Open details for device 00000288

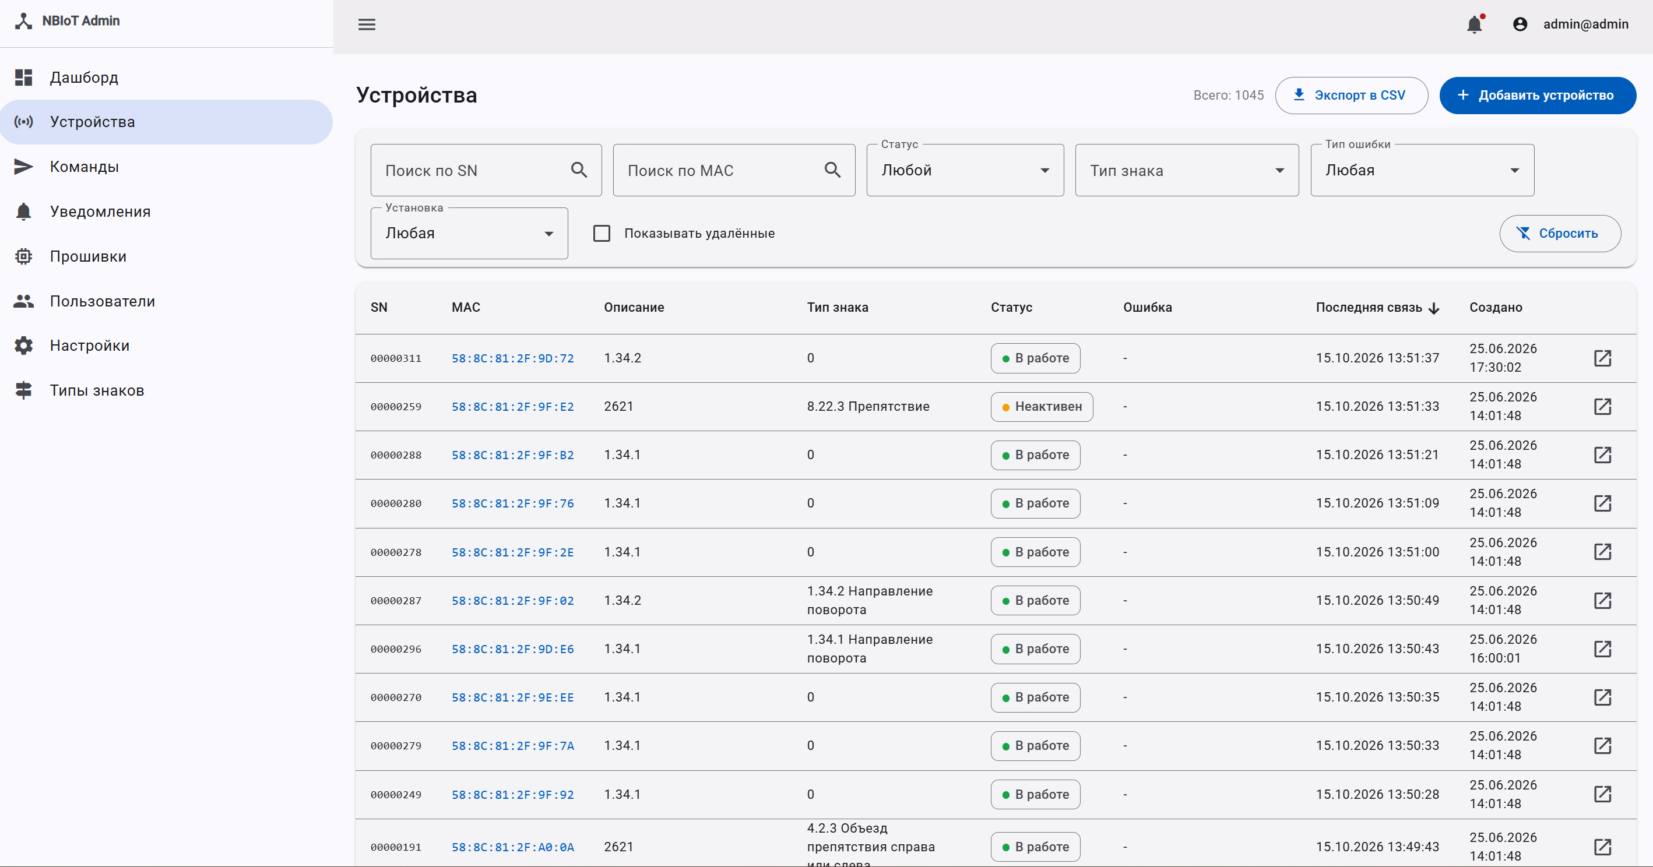coord(1602,454)
